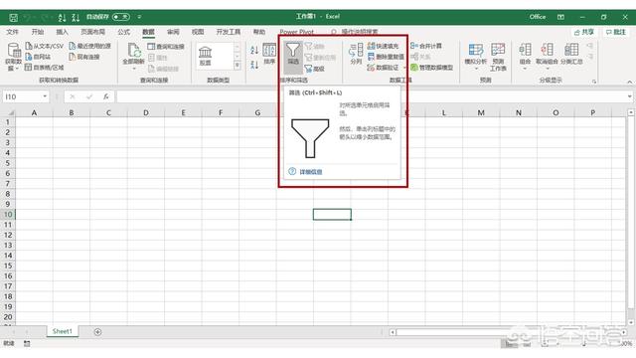
Task: Click the 全部刷新 (Refresh All) icon
Action: point(134,50)
